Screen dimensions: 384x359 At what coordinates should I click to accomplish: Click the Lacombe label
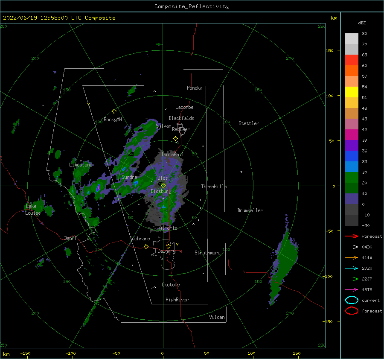pyautogui.click(x=184, y=107)
